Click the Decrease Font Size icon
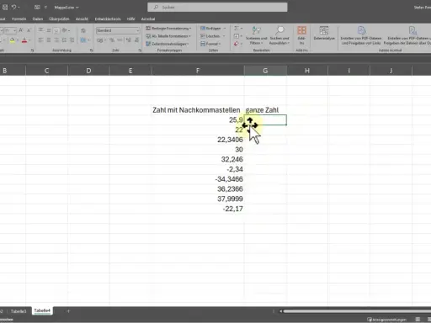Screen dimensions: 431x323 tap(29, 30)
